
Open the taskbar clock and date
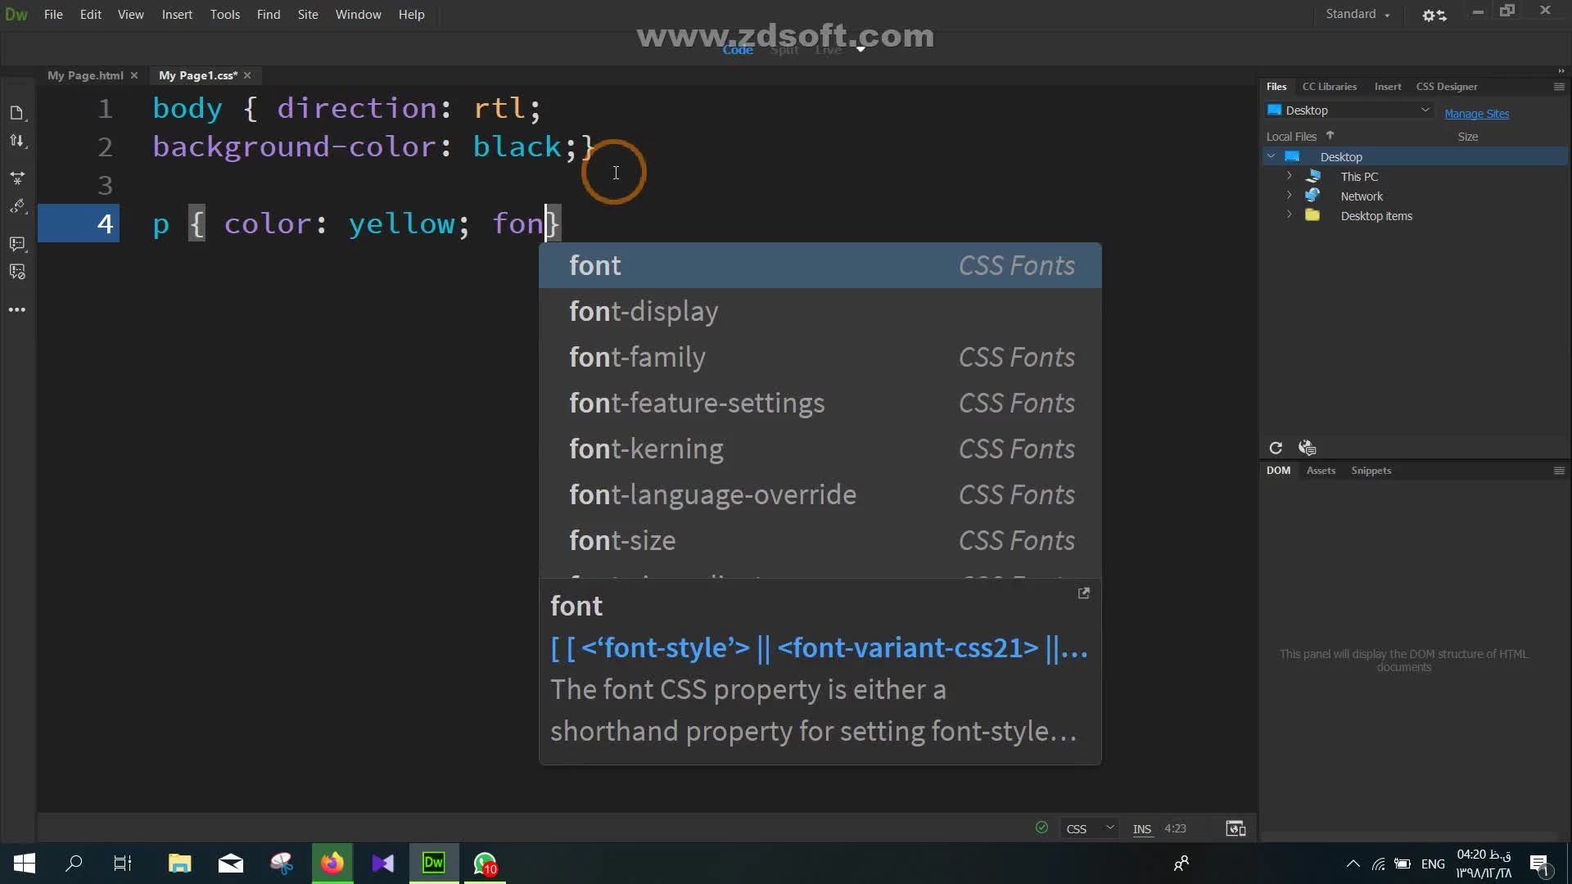[1484, 864]
